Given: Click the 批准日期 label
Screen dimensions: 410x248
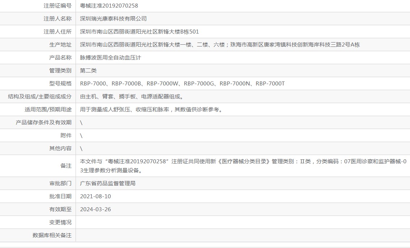Looking at the screenshot, I should (x=60, y=196).
